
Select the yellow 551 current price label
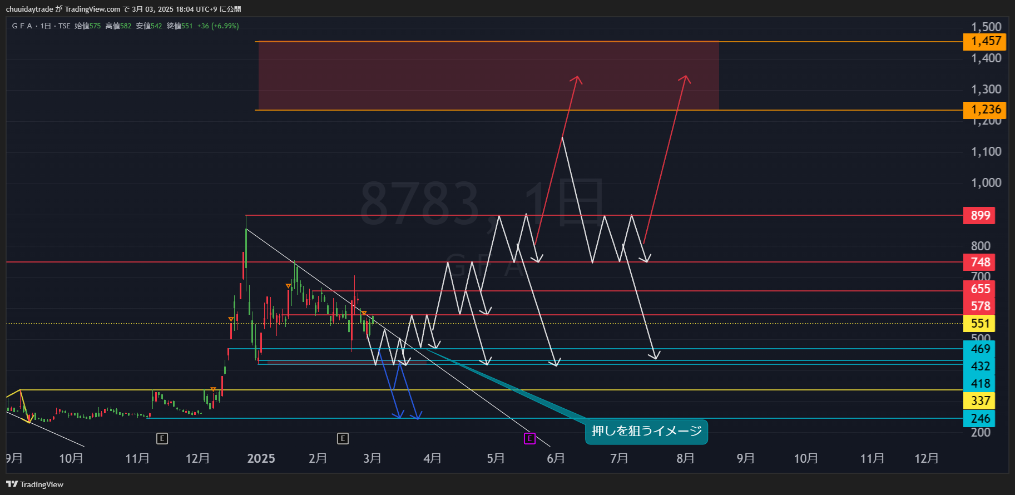pos(979,323)
